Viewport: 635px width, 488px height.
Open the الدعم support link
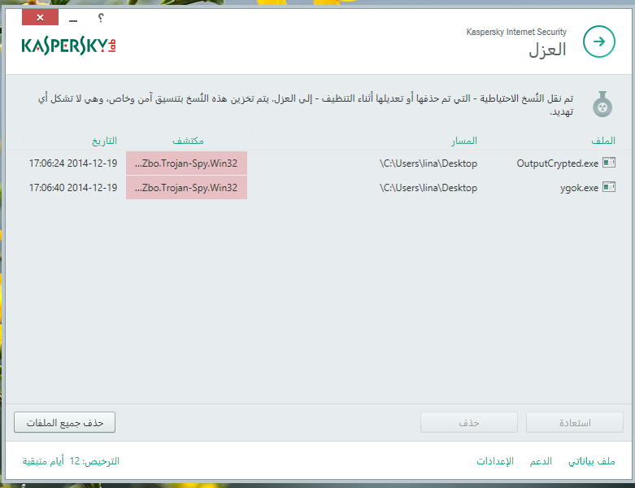point(541,461)
